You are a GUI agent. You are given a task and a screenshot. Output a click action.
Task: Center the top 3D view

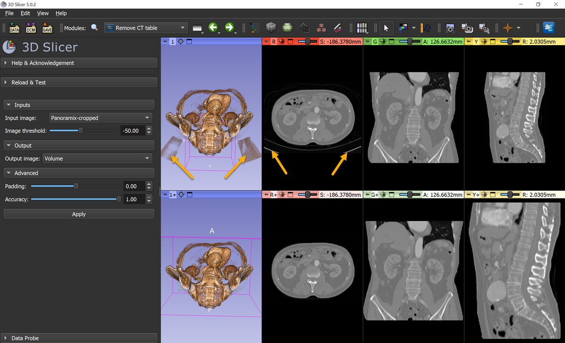(181, 41)
